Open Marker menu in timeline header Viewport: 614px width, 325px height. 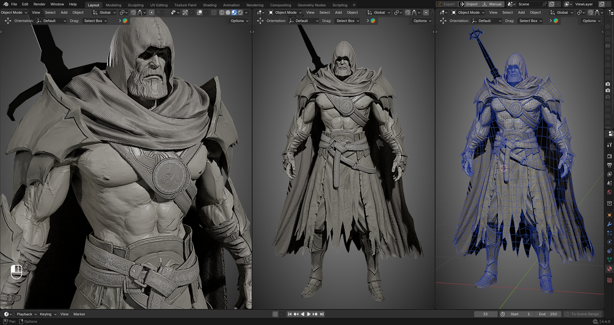79,314
